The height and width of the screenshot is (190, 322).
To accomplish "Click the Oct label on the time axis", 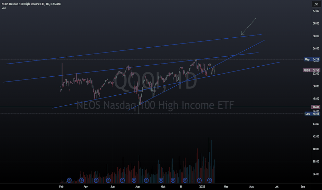I will click(x=163, y=187).
